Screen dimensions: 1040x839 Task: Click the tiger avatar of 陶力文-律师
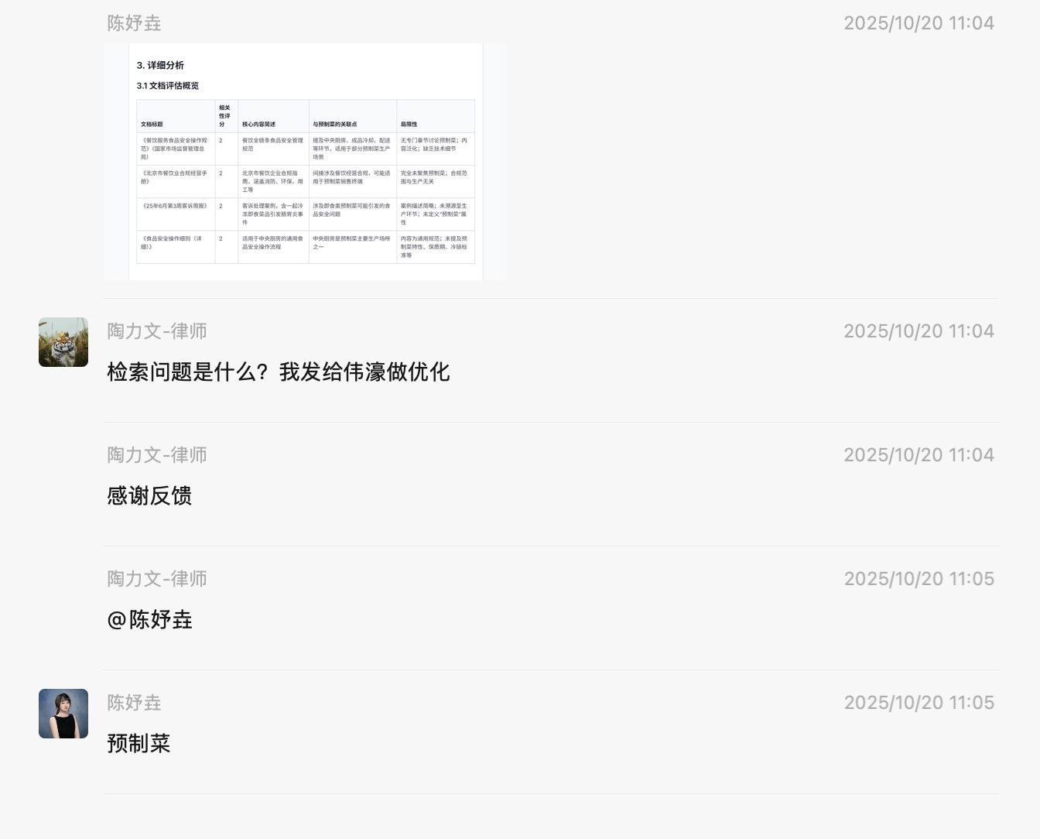point(63,342)
